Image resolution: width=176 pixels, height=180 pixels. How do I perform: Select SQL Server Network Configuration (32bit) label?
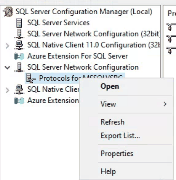click(x=93, y=34)
